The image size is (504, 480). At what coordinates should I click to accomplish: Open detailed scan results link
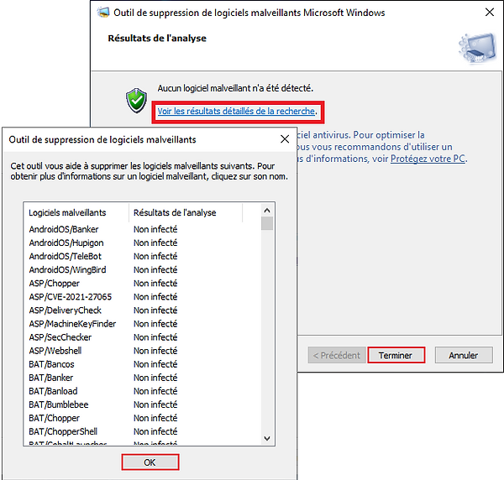236,111
